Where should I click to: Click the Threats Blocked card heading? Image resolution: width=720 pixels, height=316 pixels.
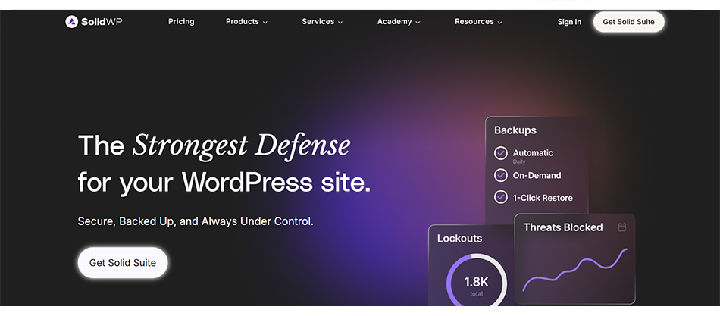(562, 227)
